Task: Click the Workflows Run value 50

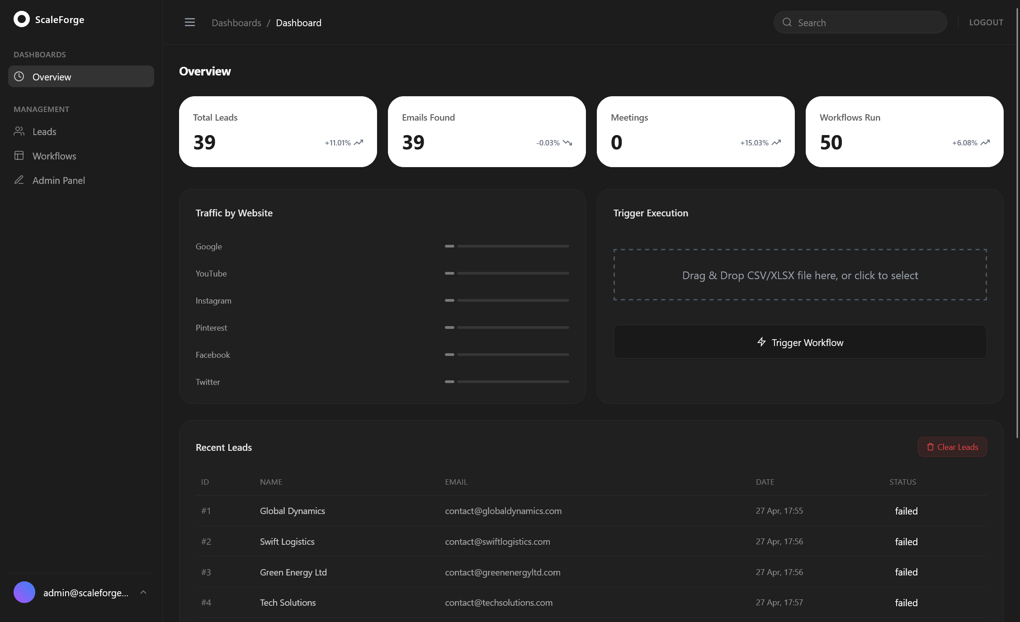Action: click(x=831, y=142)
